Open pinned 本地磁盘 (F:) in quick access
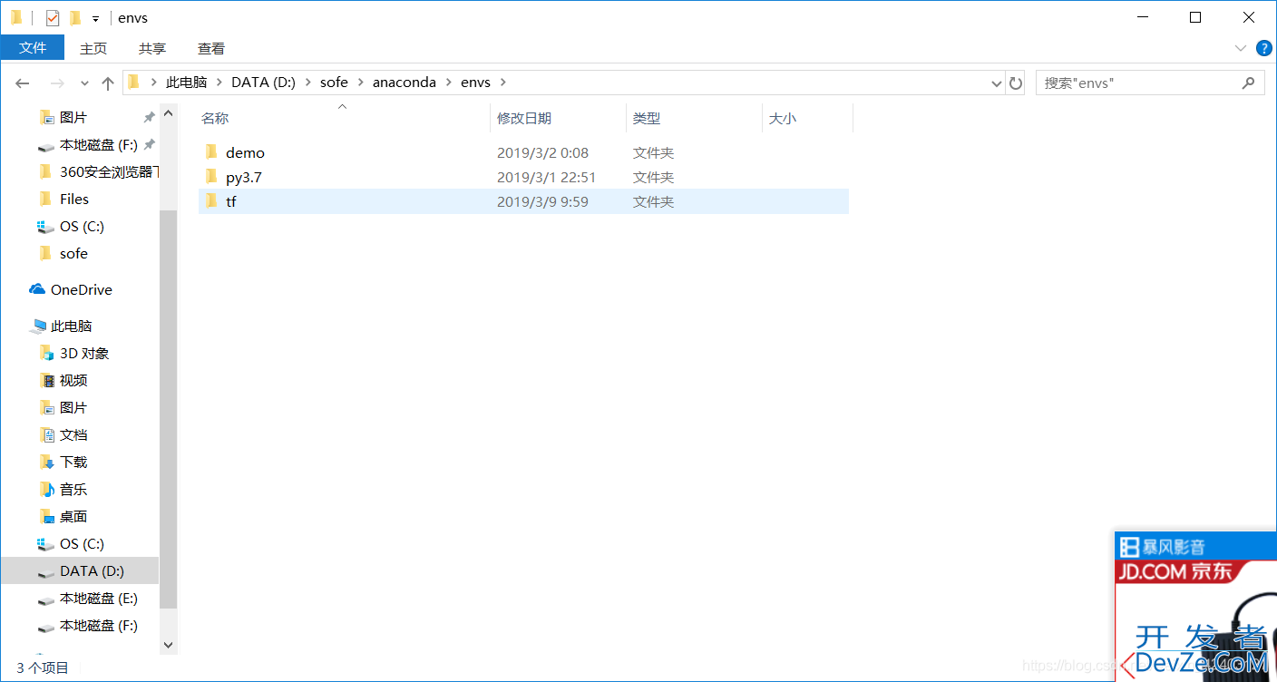The width and height of the screenshot is (1277, 682). [x=98, y=145]
